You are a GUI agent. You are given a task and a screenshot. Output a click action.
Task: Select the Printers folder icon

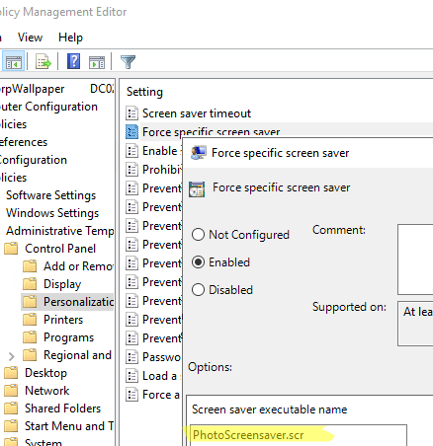(30, 320)
